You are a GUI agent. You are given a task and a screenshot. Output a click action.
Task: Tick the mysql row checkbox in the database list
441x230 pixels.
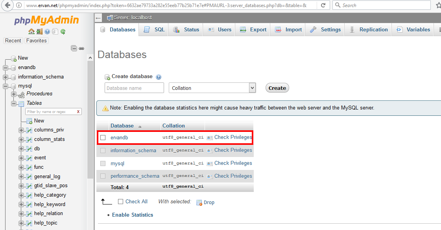(103, 163)
